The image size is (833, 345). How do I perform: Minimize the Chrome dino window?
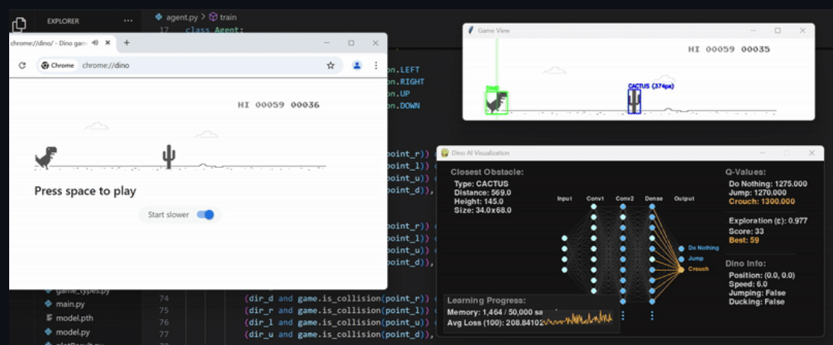327,43
